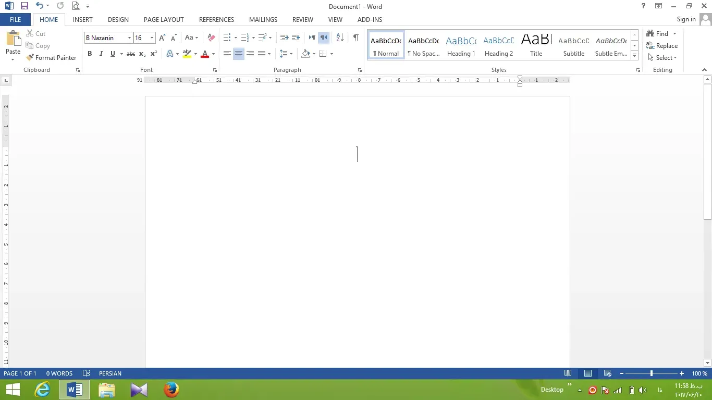Toggle underline formatting
Image resolution: width=712 pixels, height=400 pixels.
113,54
